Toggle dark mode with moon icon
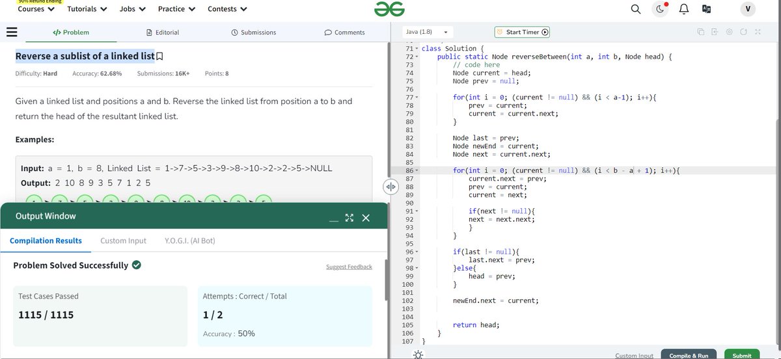Screen dimensions: 781x359 click(660, 9)
